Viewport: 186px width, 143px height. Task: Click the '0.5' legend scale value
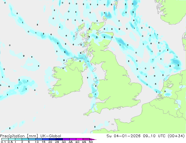click(x=10, y=142)
